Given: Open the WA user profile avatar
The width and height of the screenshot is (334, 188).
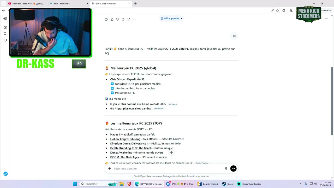Looking at the screenshot, I should pos(5,174).
